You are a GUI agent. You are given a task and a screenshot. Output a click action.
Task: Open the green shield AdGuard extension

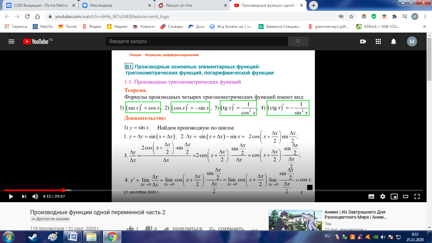click(x=374, y=16)
